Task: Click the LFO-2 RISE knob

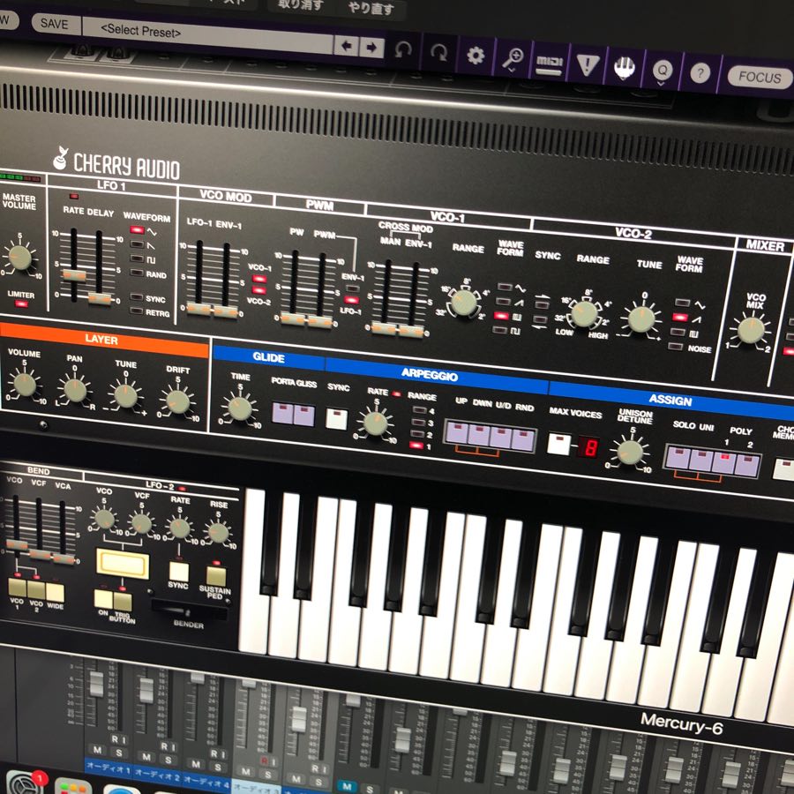Action: [x=218, y=532]
